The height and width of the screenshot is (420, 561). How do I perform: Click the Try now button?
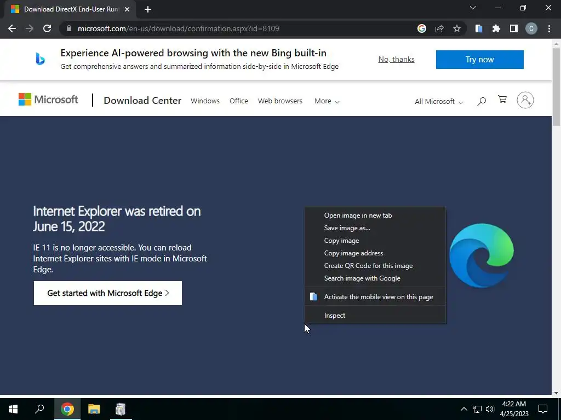pos(479,59)
